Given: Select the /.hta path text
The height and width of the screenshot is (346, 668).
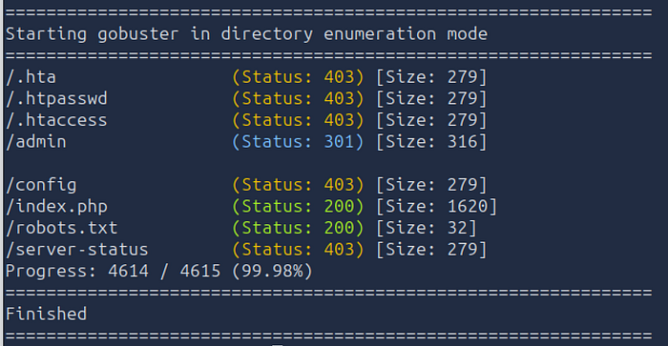Looking at the screenshot, I should 31,77.
